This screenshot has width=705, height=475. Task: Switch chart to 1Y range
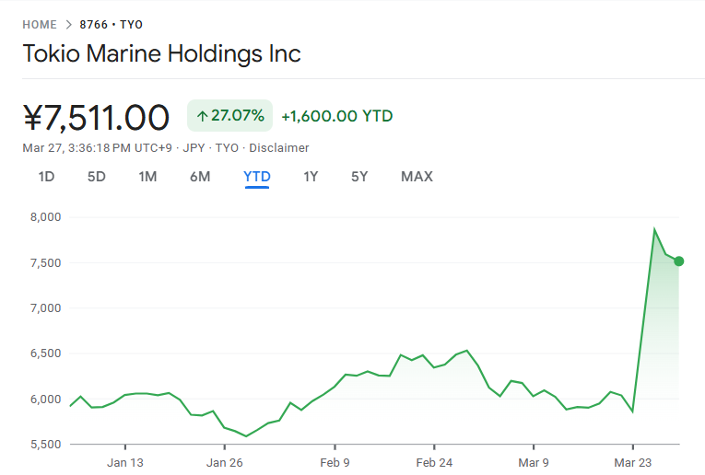[x=311, y=177]
